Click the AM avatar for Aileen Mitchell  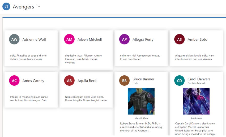tap(69, 39)
